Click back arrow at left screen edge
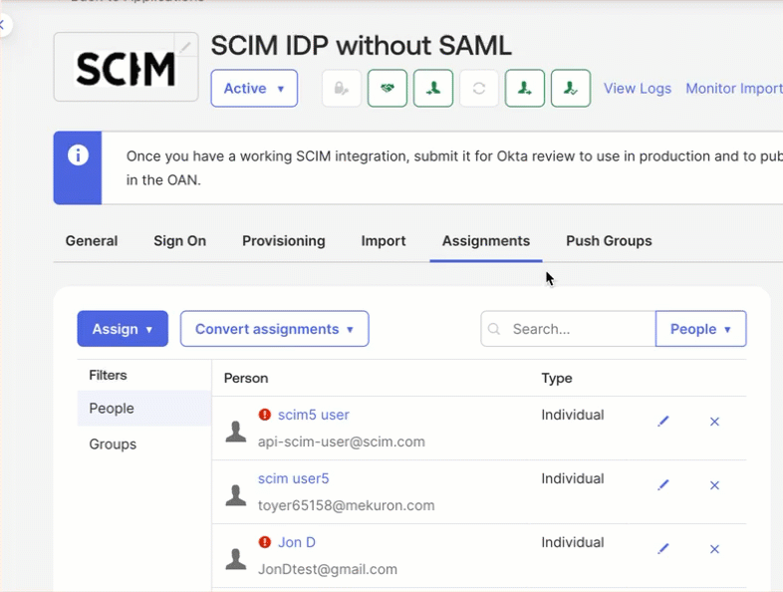This screenshot has height=592, width=783. (x=3, y=24)
